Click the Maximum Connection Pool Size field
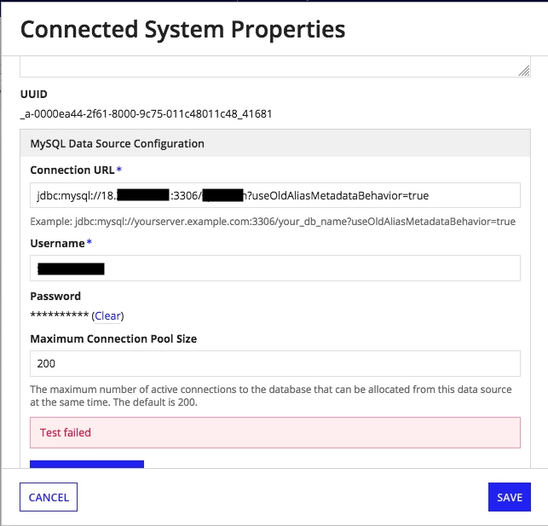 coord(275,363)
